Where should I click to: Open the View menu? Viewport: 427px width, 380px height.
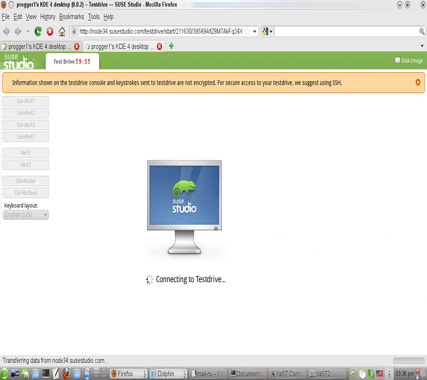coord(31,17)
